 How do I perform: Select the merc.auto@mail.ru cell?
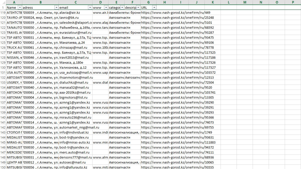[x=75, y=152]
